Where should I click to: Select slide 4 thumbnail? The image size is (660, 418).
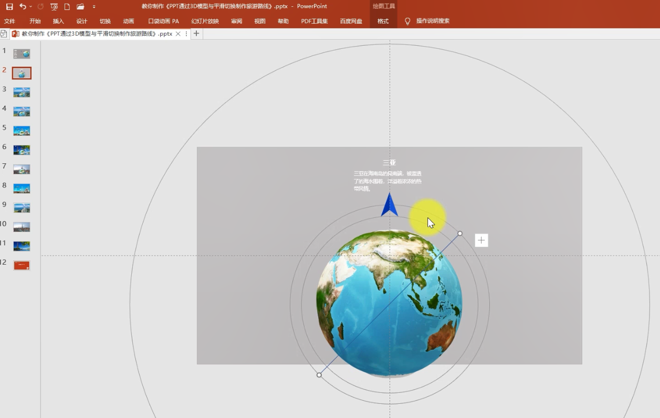[22, 111]
